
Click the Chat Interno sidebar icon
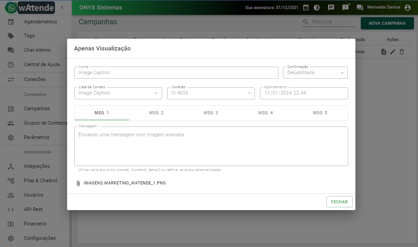11,50
